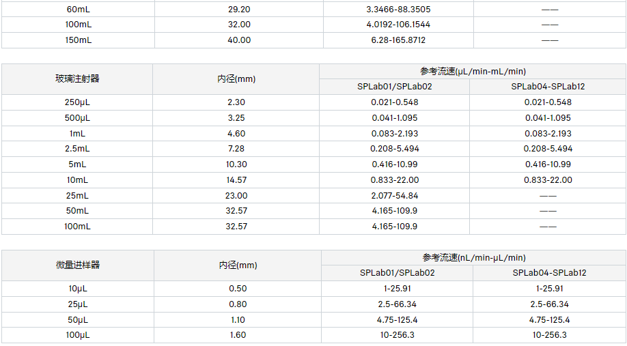The height and width of the screenshot is (346, 627).
Task: Click the 玻璃注射器 table header cell
Action: pyautogui.click(x=77, y=78)
